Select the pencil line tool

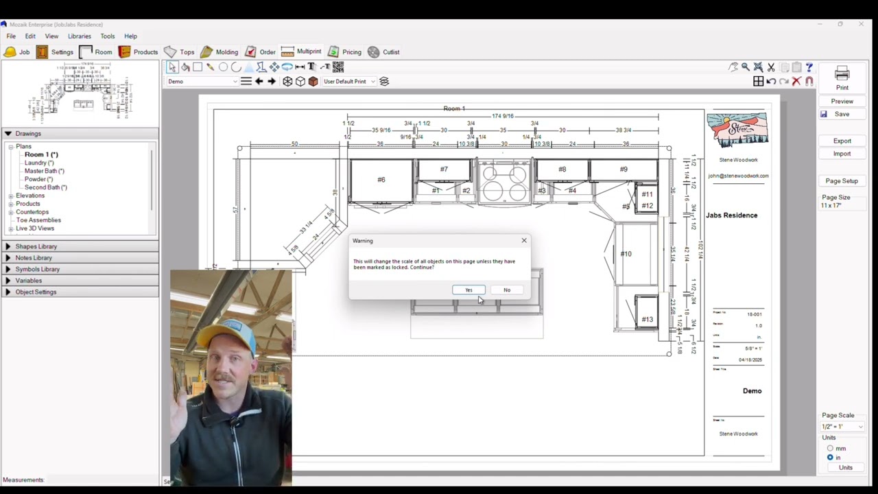click(x=210, y=67)
